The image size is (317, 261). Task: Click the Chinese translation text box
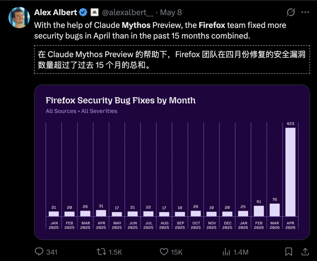click(x=172, y=59)
